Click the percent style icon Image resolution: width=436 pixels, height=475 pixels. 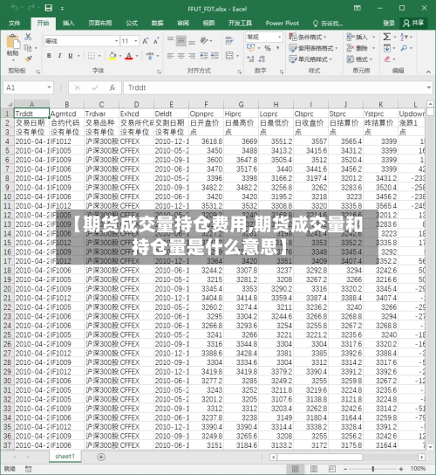tap(268, 48)
